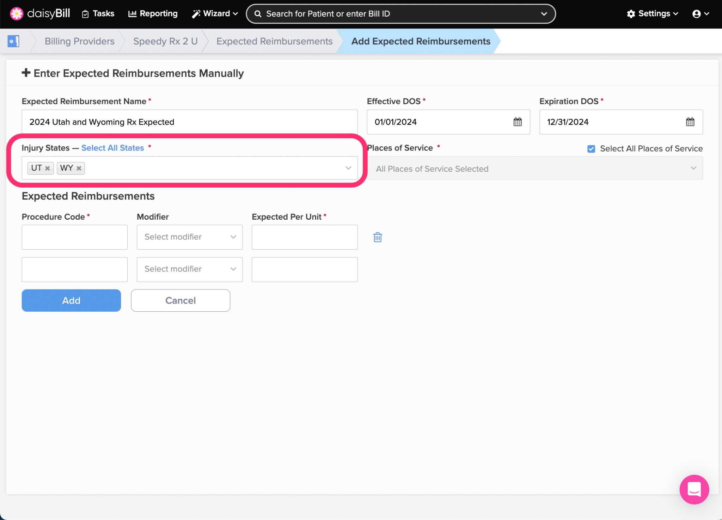
Task: Click the daisyBill flower logo
Action: (x=16, y=13)
